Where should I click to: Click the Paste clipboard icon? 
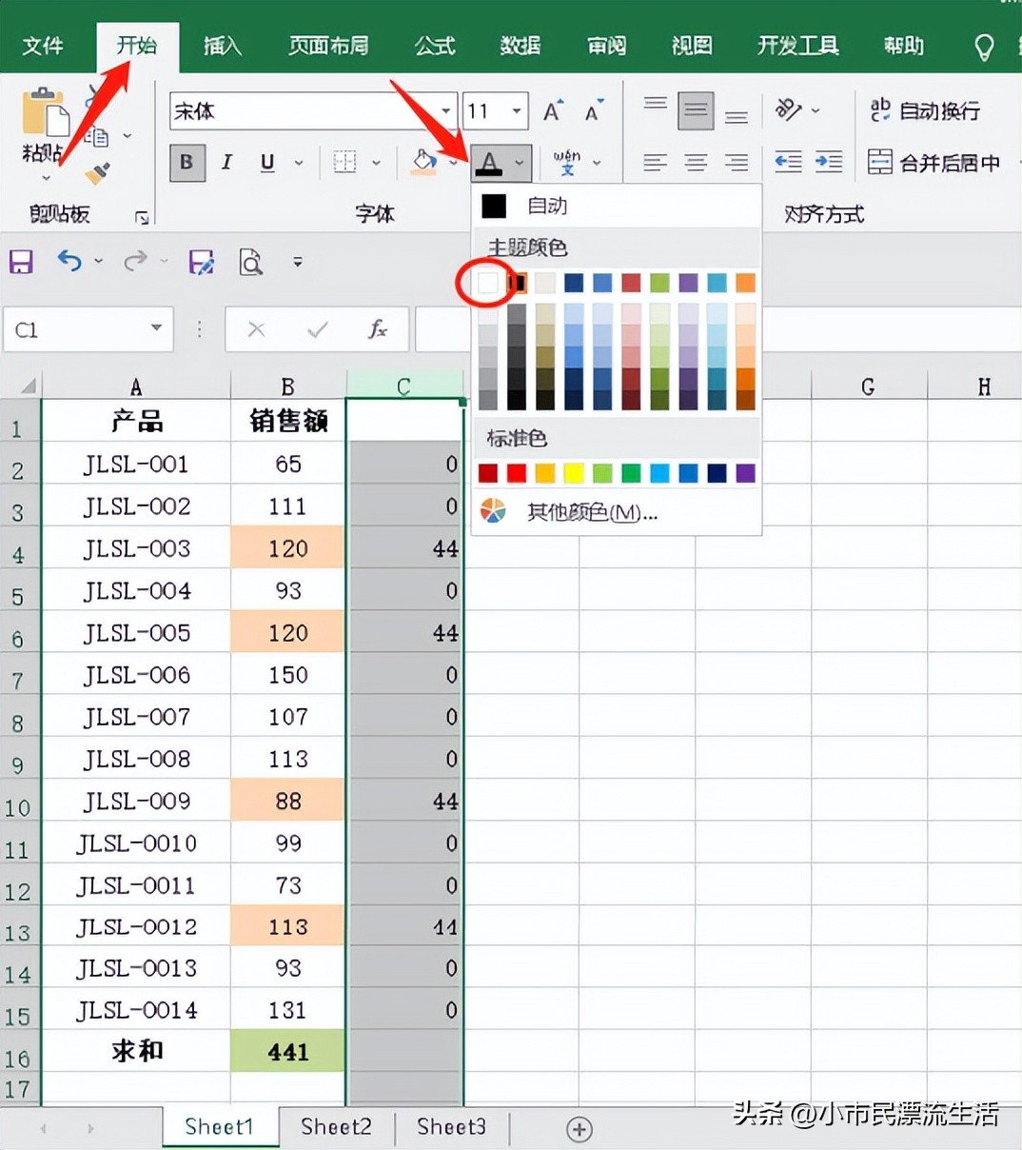click(x=44, y=113)
